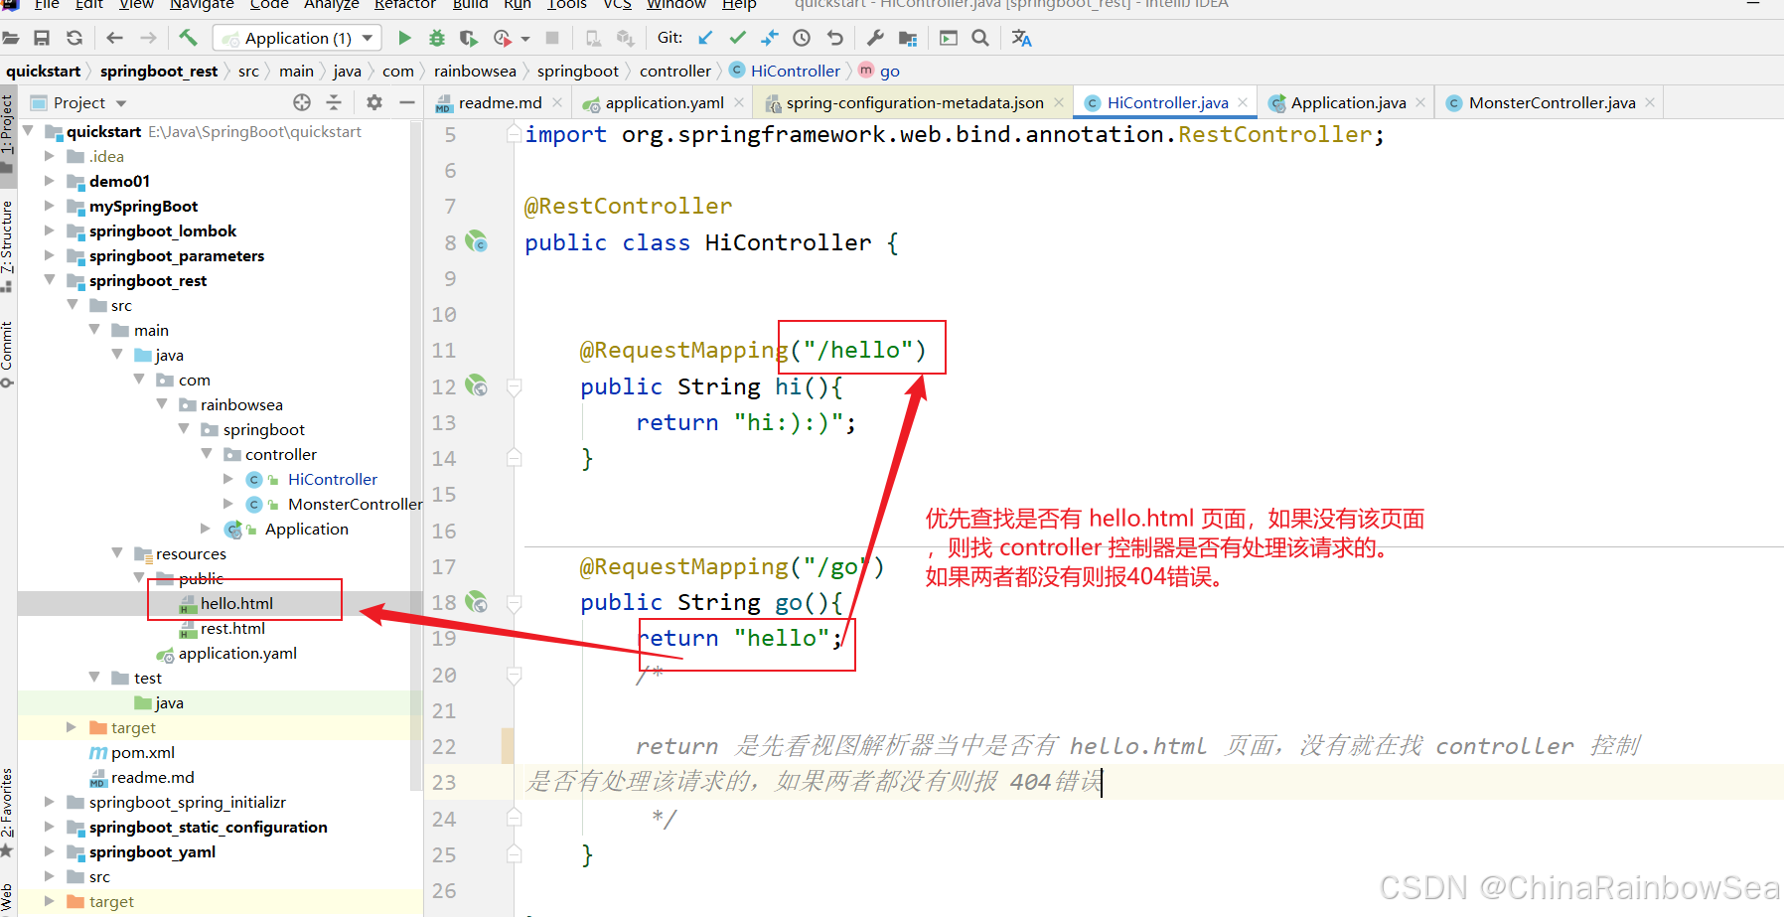The image size is (1784, 917).
Task: Switch to the application.yaml tab
Action: [x=665, y=102]
